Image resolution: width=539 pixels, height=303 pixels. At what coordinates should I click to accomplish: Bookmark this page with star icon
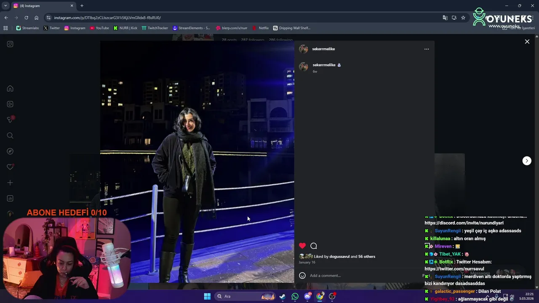[463, 18]
